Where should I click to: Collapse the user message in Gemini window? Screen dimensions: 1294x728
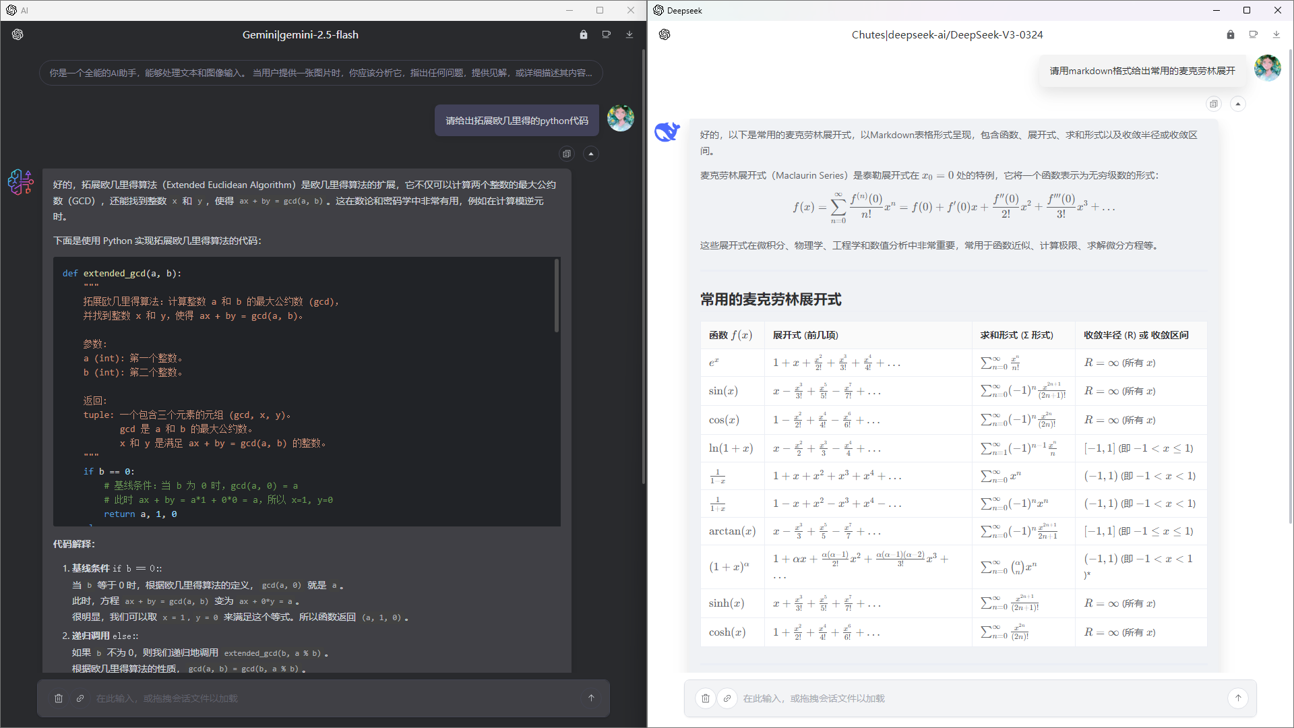[591, 154]
